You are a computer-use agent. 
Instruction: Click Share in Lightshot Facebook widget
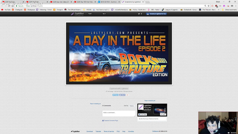(163, 114)
